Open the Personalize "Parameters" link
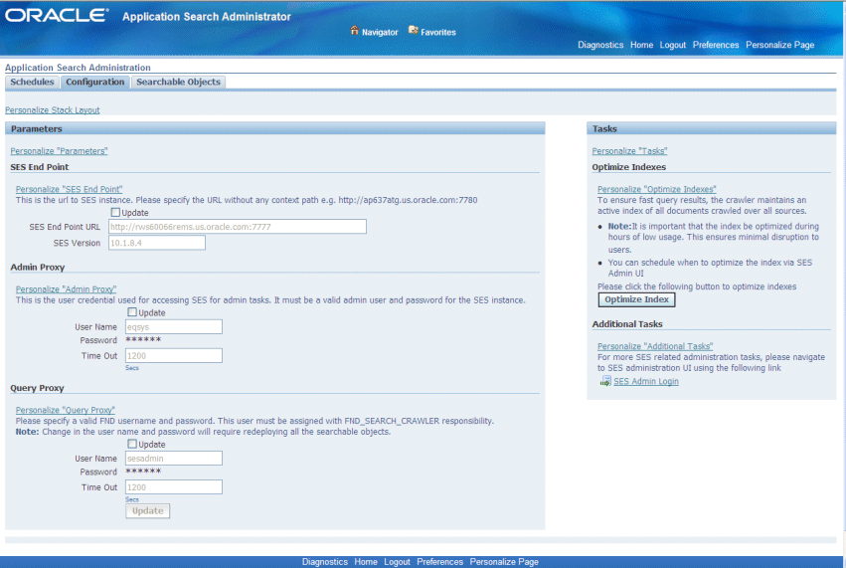846x568 pixels. 59,151
